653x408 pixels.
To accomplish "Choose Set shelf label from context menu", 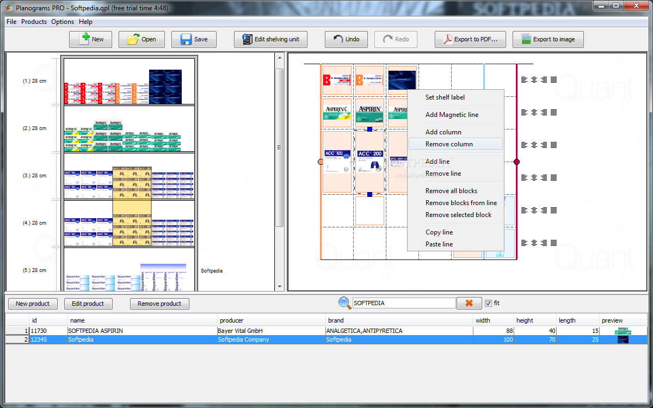I will tap(455, 97).
